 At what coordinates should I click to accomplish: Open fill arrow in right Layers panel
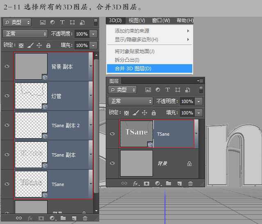point(198,113)
